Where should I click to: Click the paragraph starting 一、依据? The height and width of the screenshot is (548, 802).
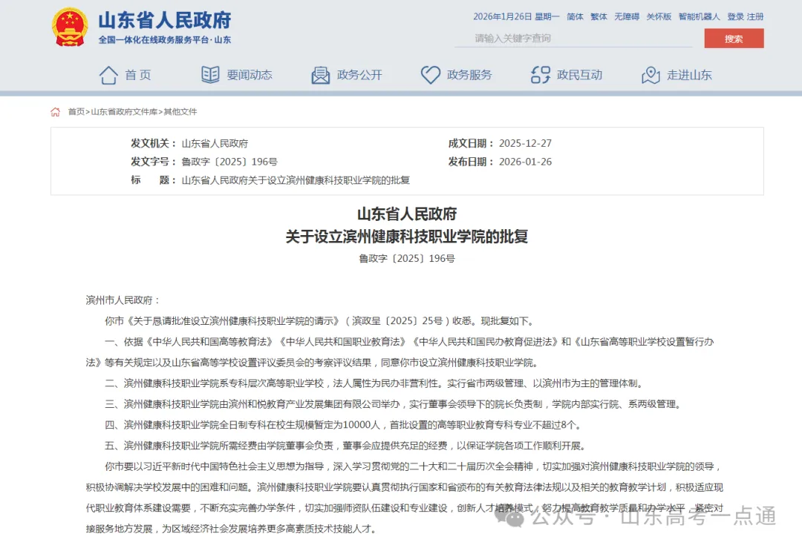400,352
